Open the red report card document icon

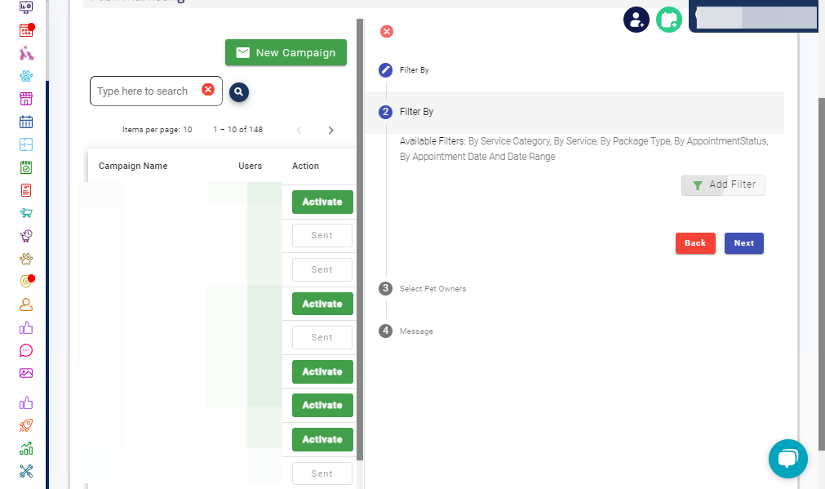tap(26, 190)
